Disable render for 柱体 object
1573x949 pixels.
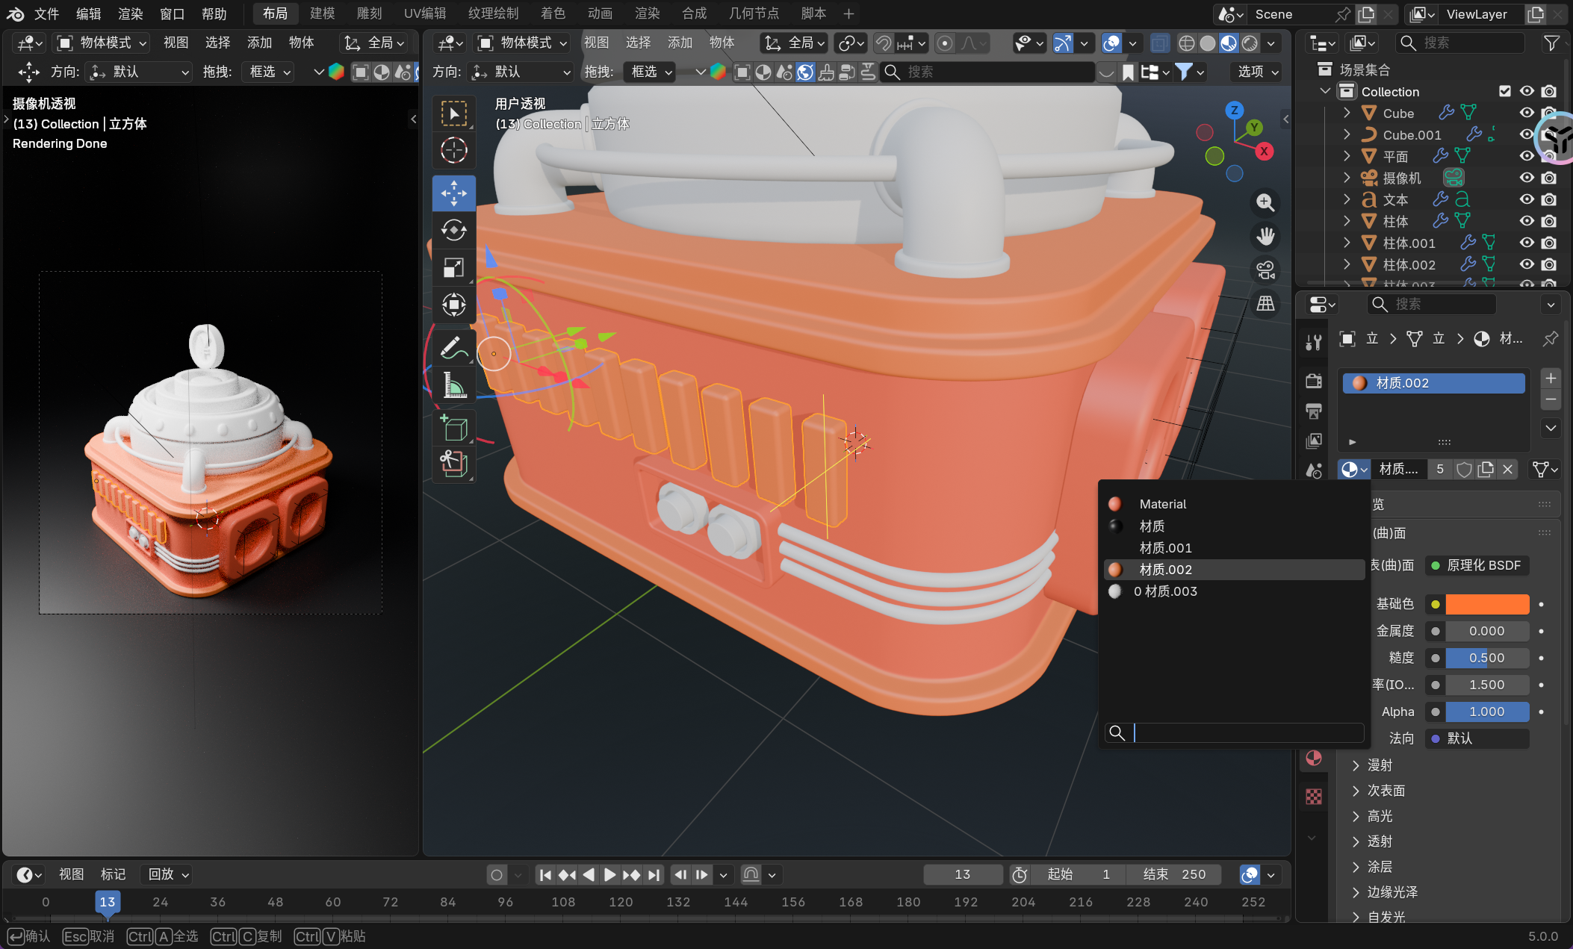1549,221
